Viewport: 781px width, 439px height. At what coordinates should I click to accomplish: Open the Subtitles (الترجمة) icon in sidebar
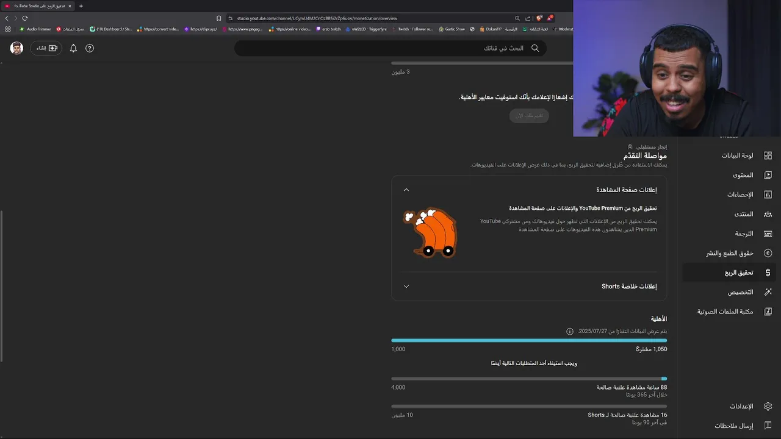pyautogui.click(x=768, y=234)
